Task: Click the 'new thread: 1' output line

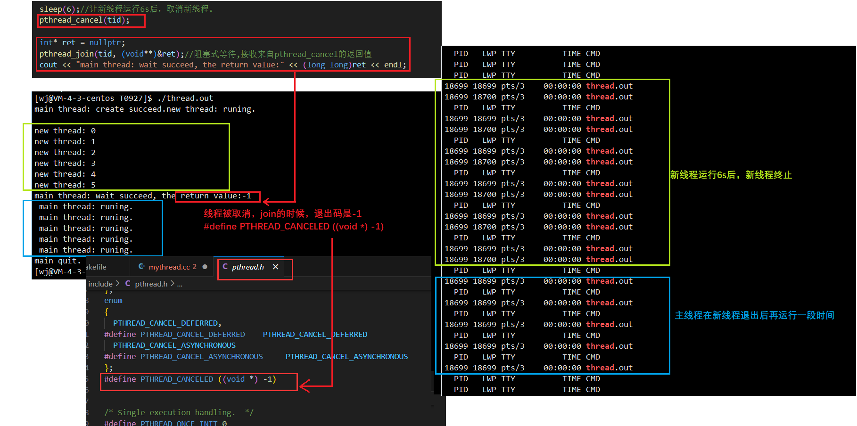Action: 65,142
